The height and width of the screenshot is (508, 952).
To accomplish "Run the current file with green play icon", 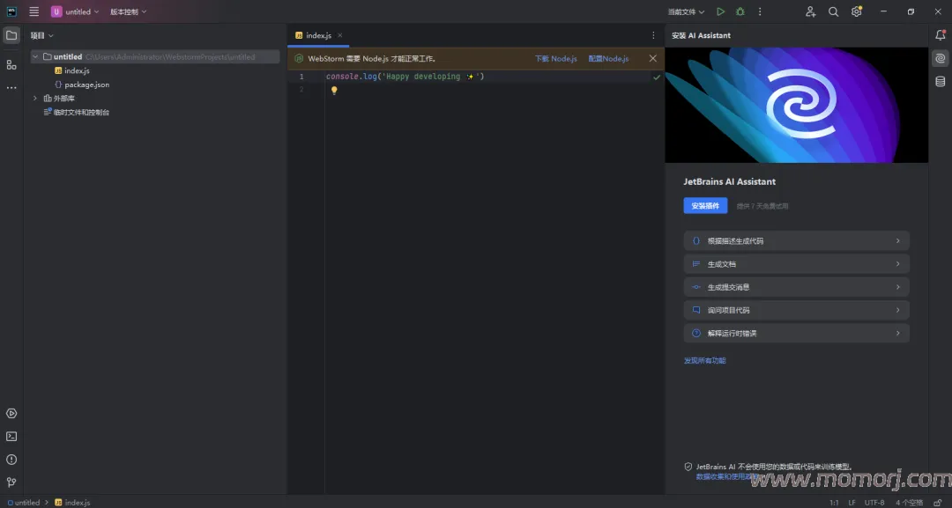I will pyautogui.click(x=720, y=11).
